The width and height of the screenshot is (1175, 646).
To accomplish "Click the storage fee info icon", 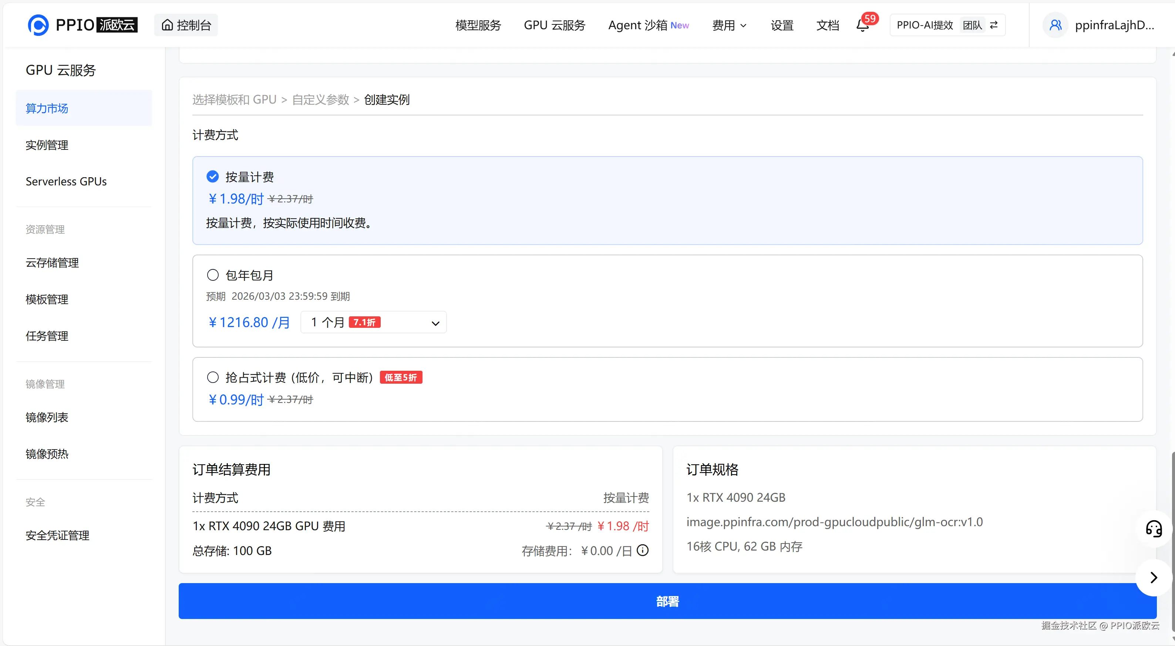I will [643, 551].
